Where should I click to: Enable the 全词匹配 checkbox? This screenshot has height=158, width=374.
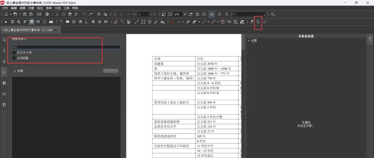pyautogui.click(x=14, y=58)
